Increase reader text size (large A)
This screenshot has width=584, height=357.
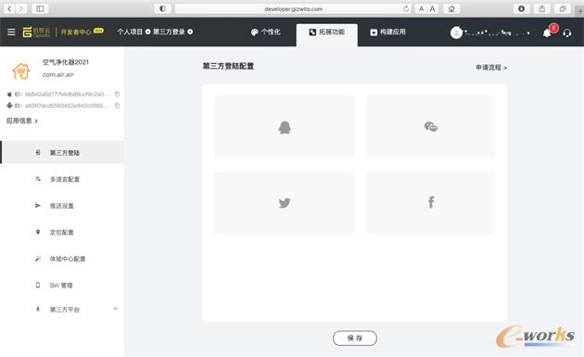tap(432, 8)
